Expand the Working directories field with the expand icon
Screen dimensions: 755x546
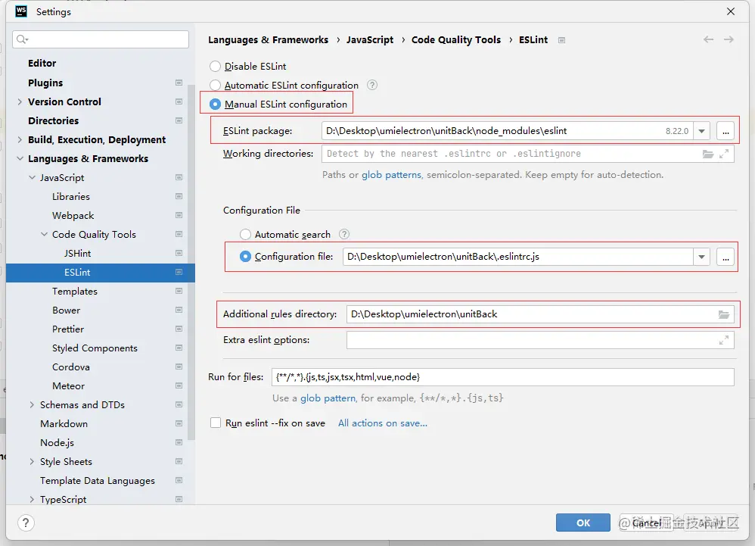724,154
